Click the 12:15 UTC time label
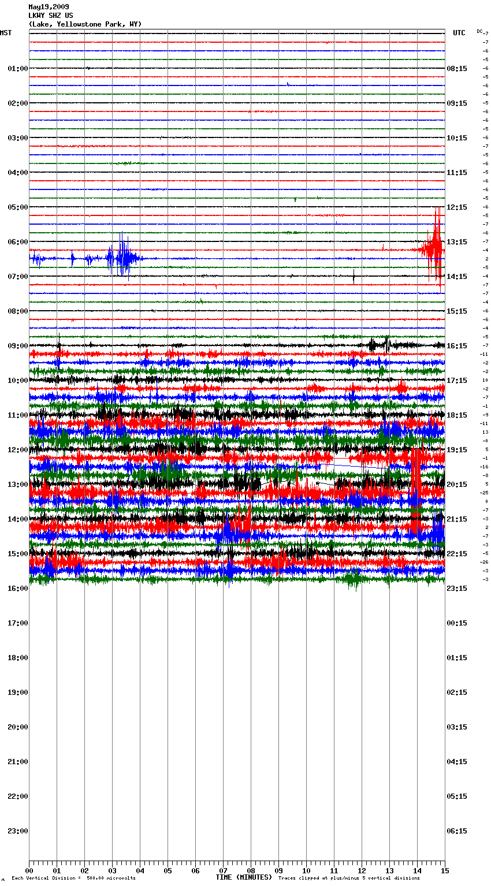Screen dimensions: 491x886 coord(457,207)
